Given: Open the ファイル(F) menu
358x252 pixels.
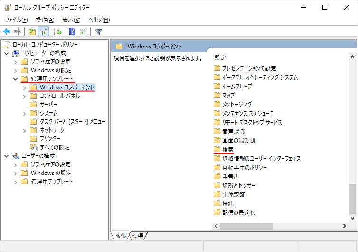Looking at the screenshot, I should [17, 20].
